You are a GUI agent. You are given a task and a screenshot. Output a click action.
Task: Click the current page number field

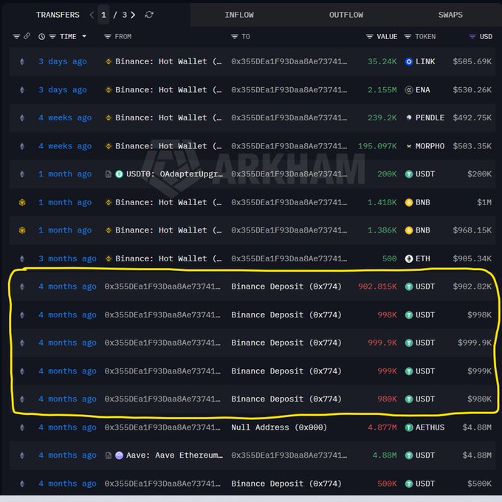click(x=104, y=15)
